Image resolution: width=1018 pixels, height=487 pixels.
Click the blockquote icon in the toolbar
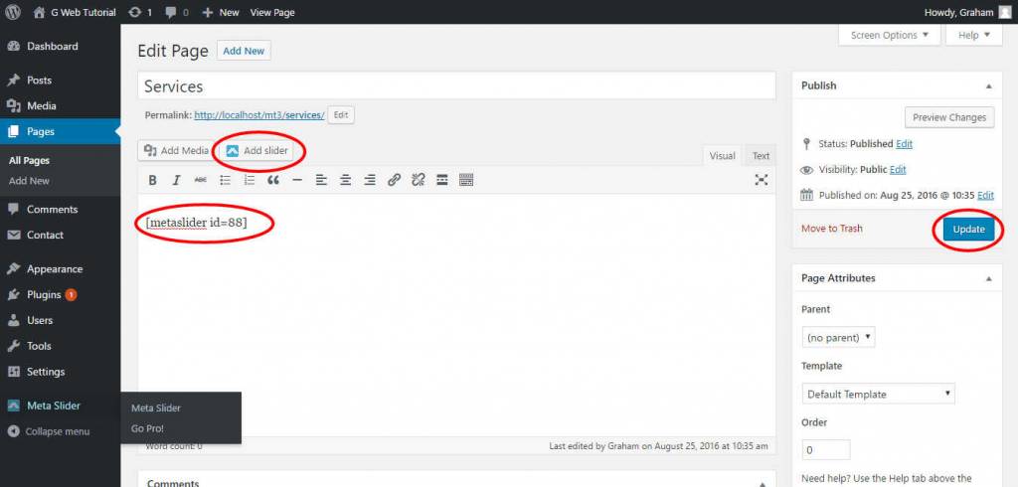click(x=272, y=180)
